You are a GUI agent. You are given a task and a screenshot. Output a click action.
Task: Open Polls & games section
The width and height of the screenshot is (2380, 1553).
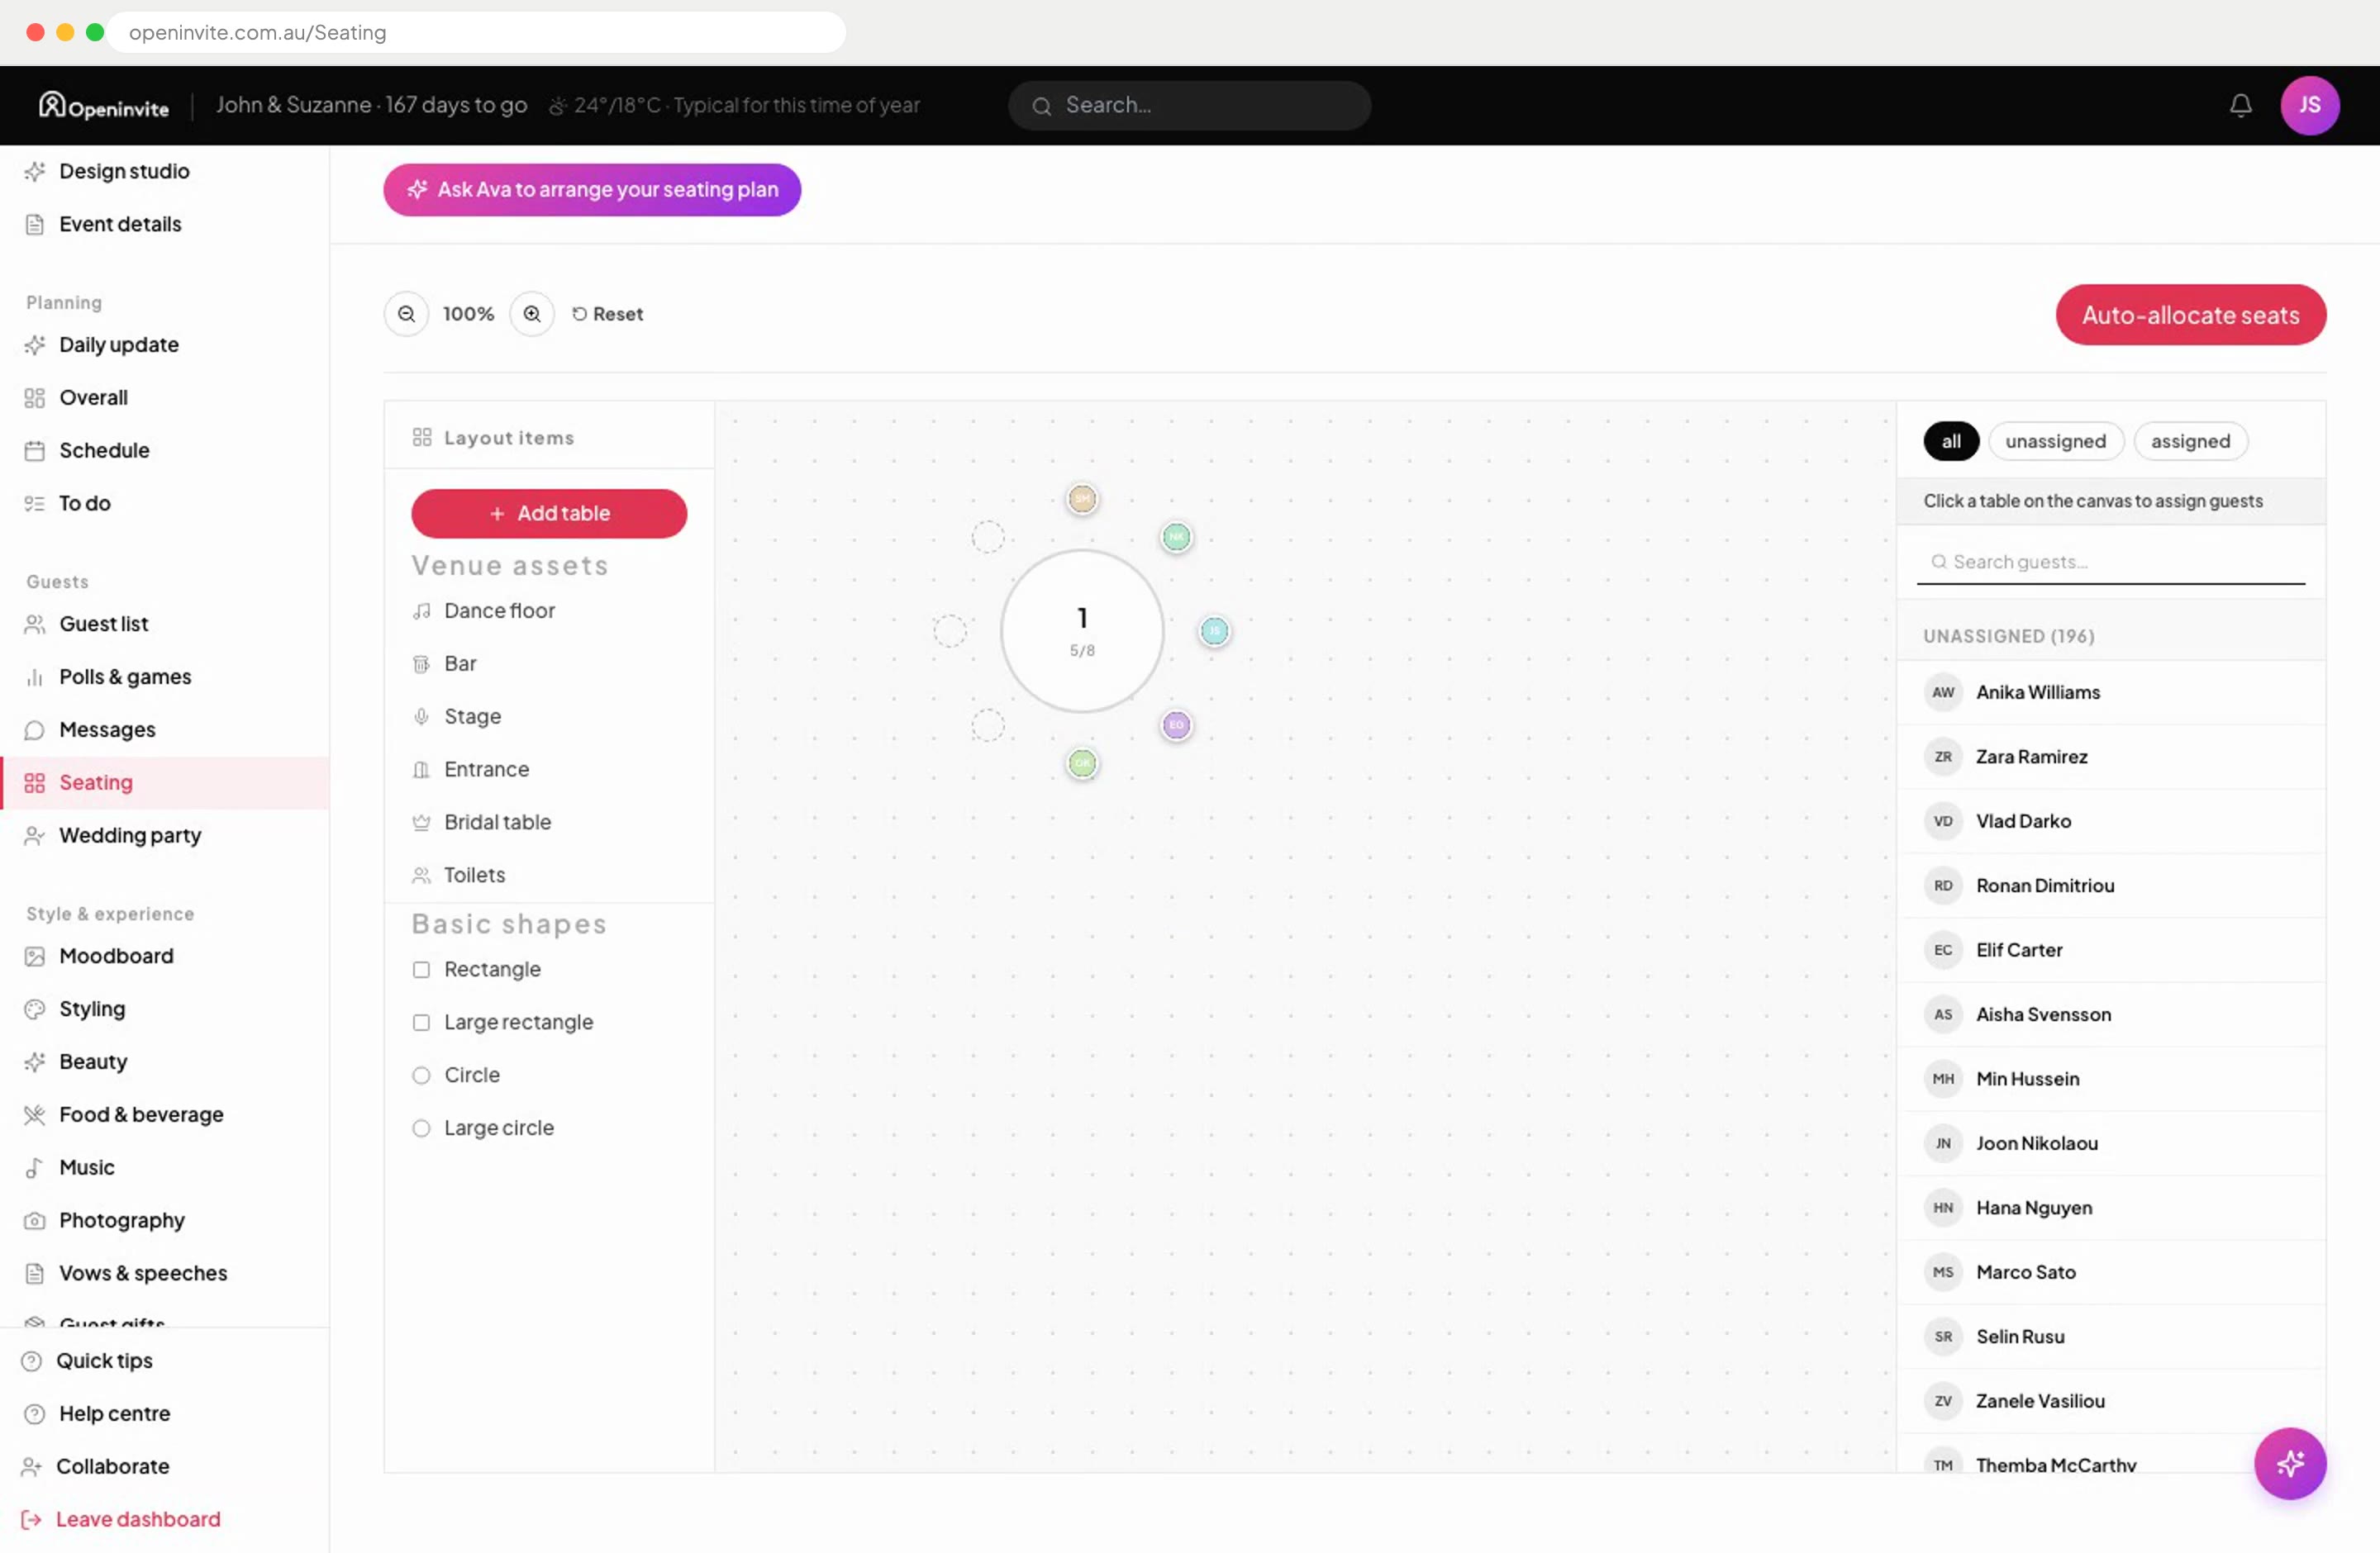coord(165,677)
